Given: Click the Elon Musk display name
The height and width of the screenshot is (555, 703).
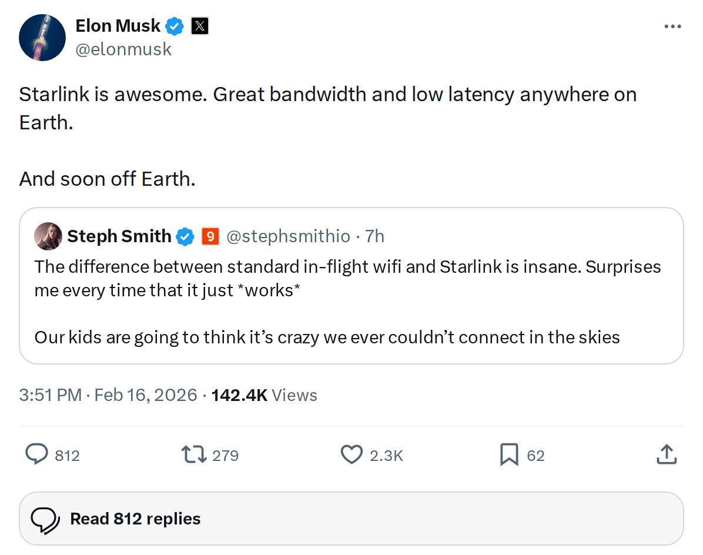Looking at the screenshot, I should coord(117,26).
